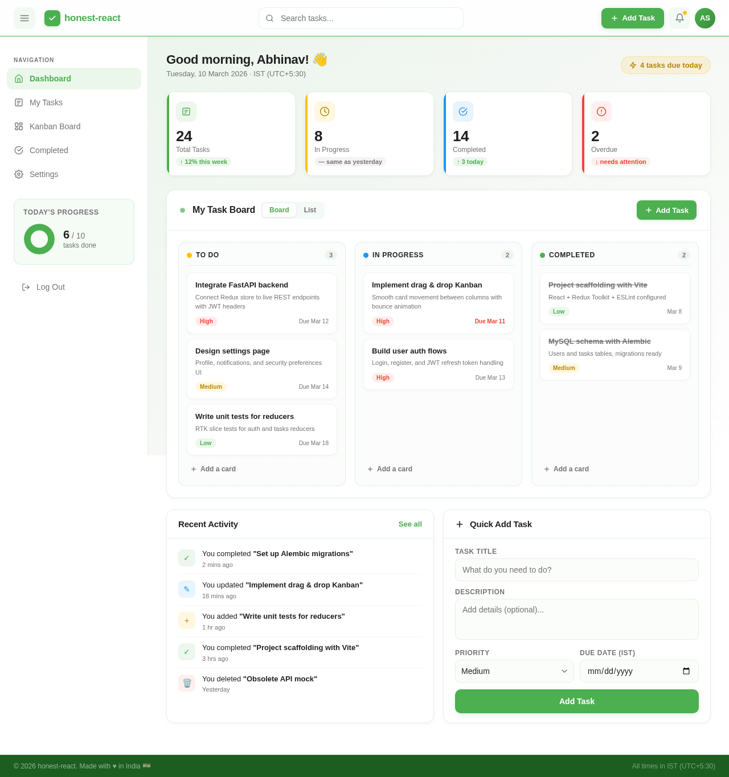Click the honest-react app logo
Image resolution: width=729 pixels, height=777 pixels.
pos(82,18)
